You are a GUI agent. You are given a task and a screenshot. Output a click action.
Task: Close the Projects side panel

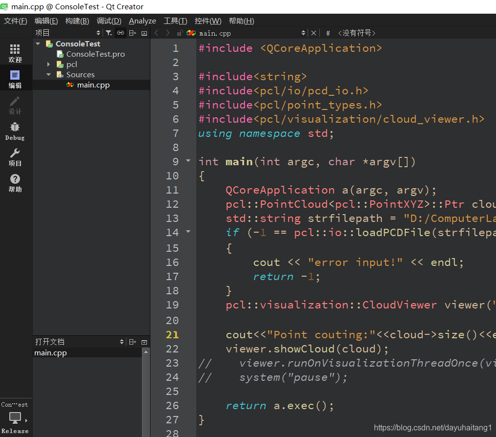pos(144,33)
